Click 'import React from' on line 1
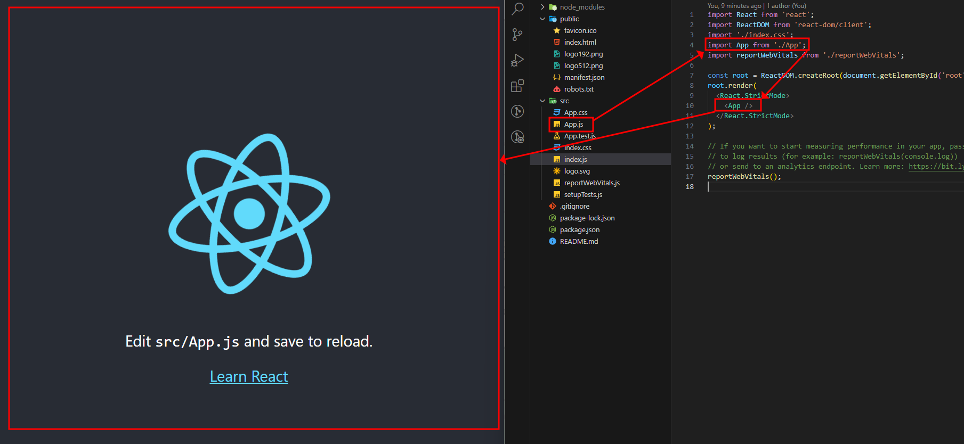The width and height of the screenshot is (964, 444). click(x=742, y=15)
